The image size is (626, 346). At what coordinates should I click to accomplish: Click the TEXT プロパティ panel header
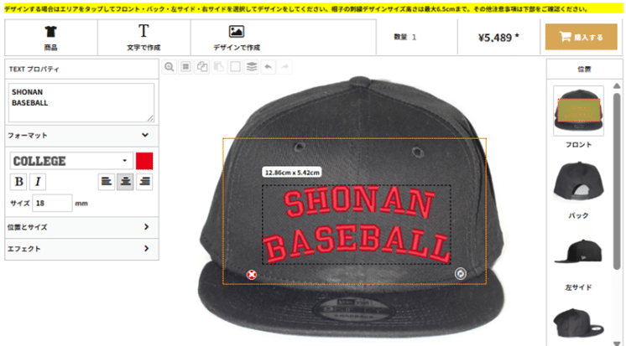click(x=81, y=69)
